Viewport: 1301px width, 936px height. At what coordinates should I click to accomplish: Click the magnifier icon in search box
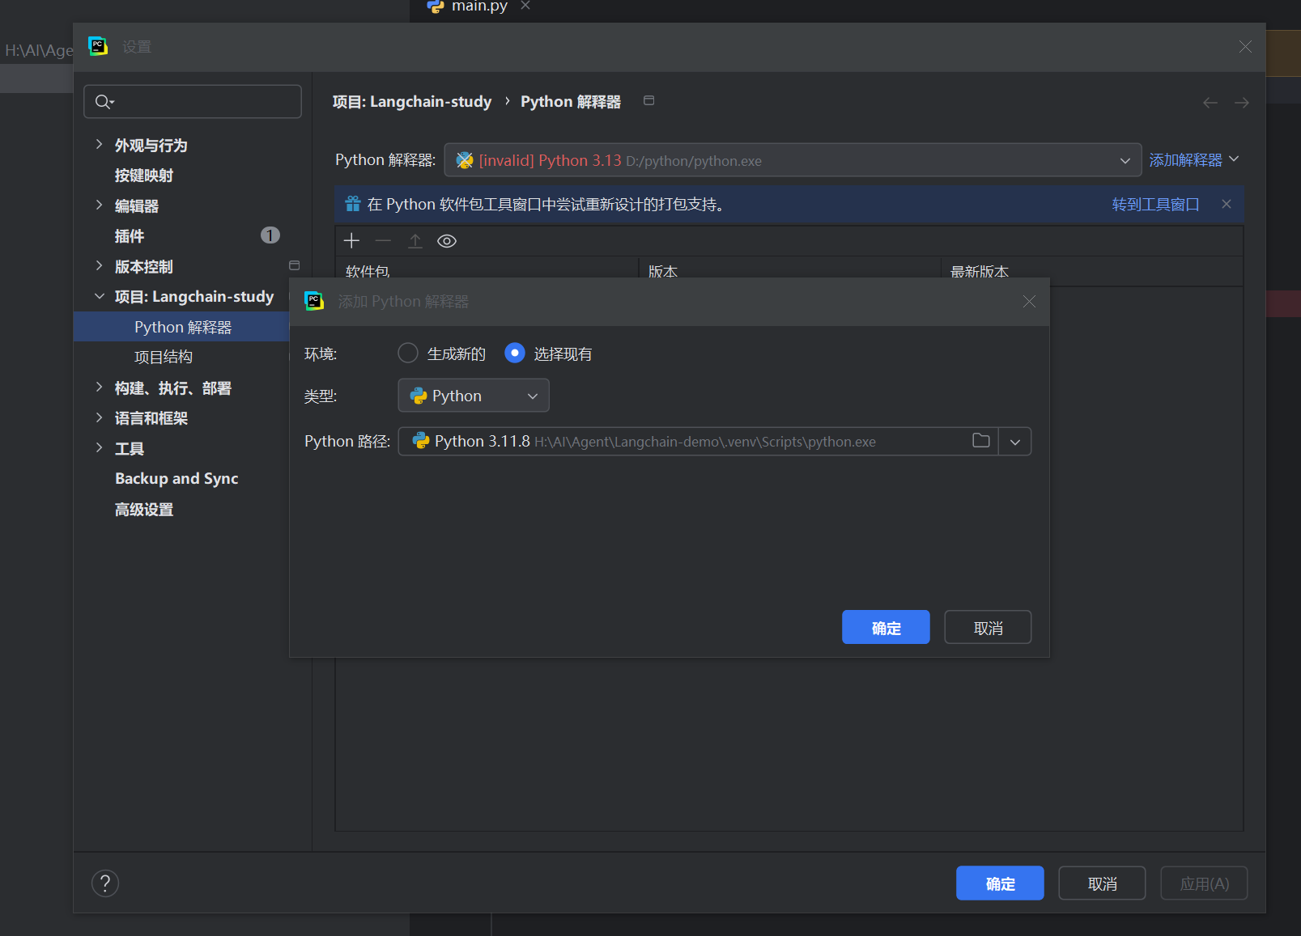pyautogui.click(x=104, y=101)
